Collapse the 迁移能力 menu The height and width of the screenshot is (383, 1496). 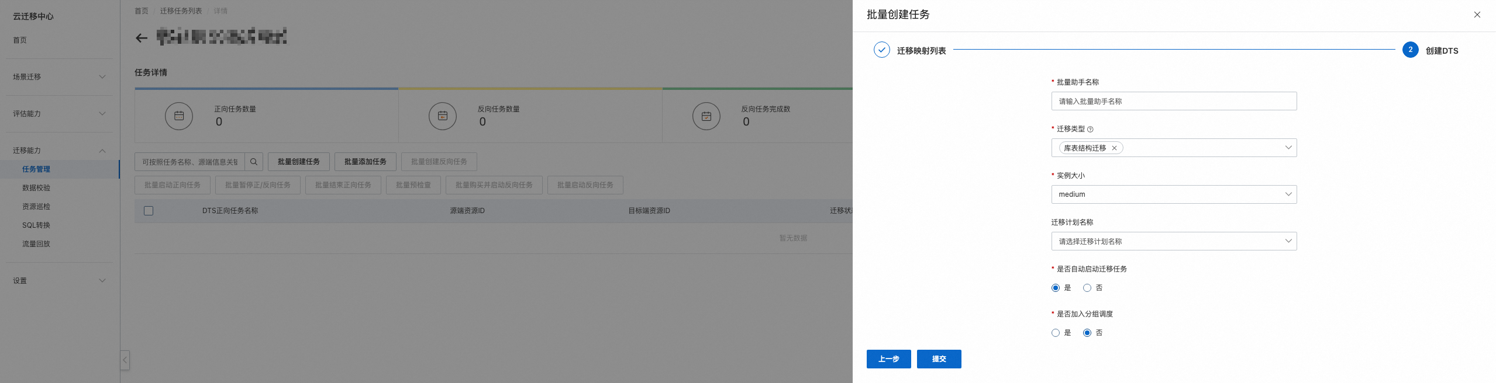(59, 151)
